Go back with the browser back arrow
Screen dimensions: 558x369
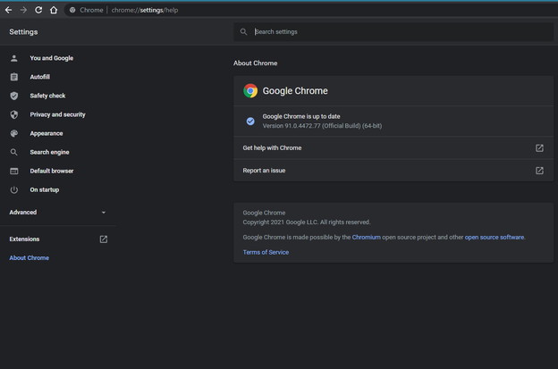(9, 10)
